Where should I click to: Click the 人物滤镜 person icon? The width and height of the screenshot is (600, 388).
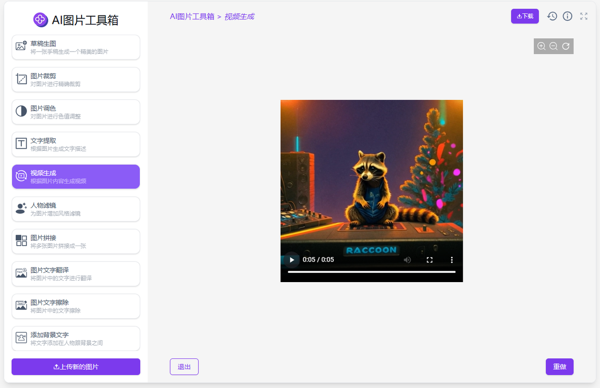21,208
